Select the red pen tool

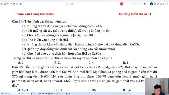(x=122, y=4)
